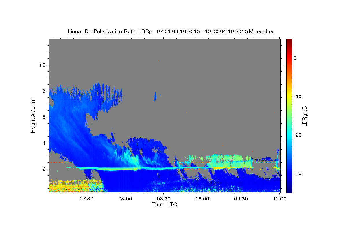Click the 08:30 time tick label
The height and width of the screenshot is (231, 347).
164,199
